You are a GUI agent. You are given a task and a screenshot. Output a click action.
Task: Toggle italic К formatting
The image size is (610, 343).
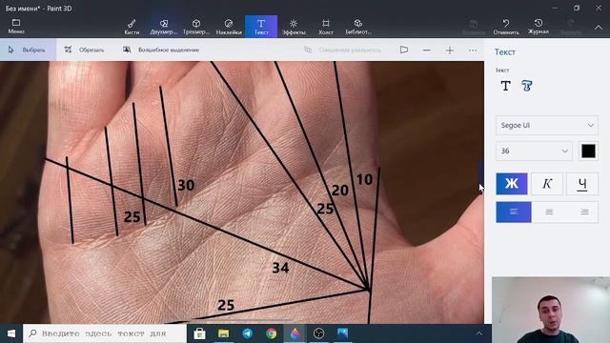tap(547, 184)
